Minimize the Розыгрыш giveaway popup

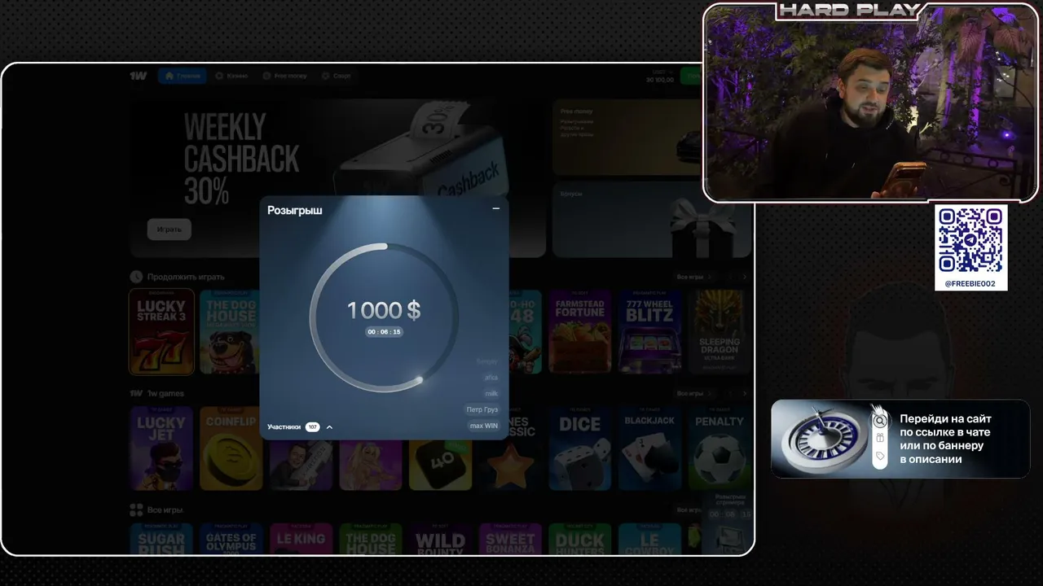495,208
